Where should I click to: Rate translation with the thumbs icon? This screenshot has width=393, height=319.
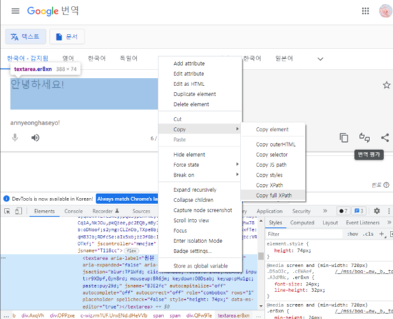364,138
